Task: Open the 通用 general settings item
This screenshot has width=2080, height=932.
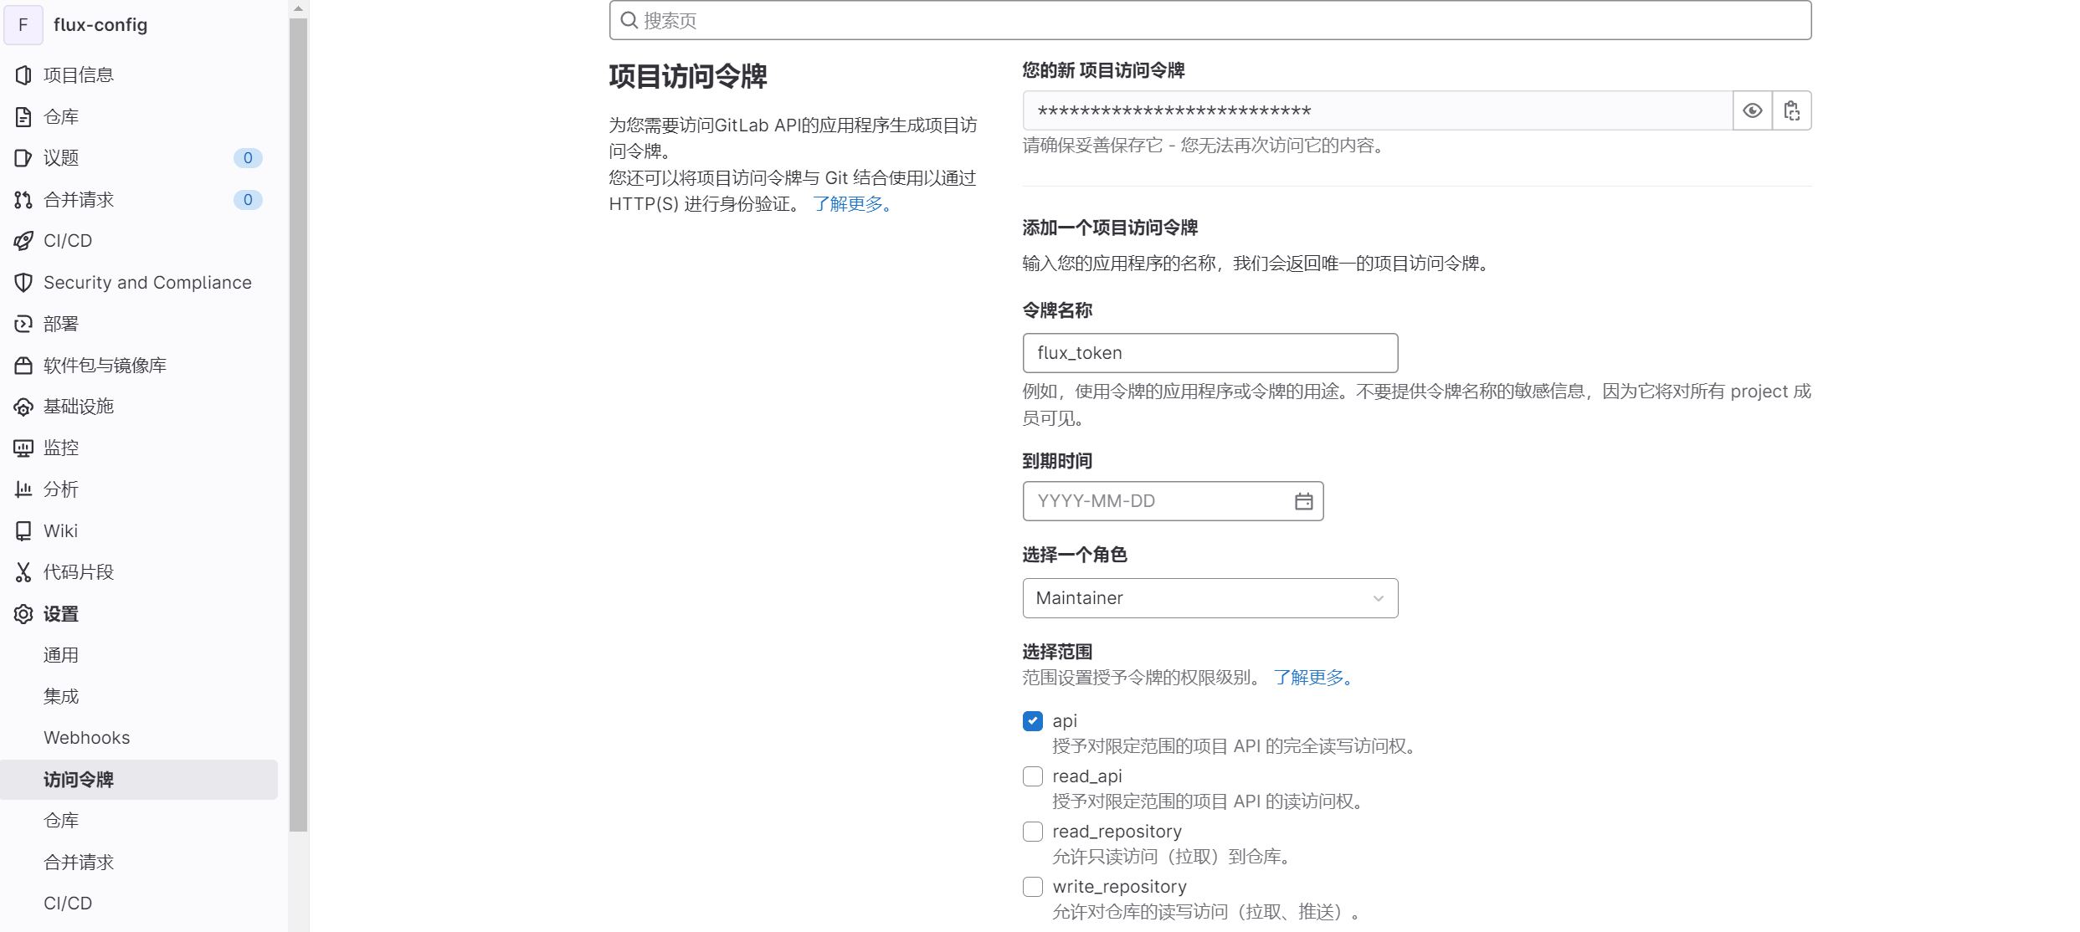Action: (61, 655)
